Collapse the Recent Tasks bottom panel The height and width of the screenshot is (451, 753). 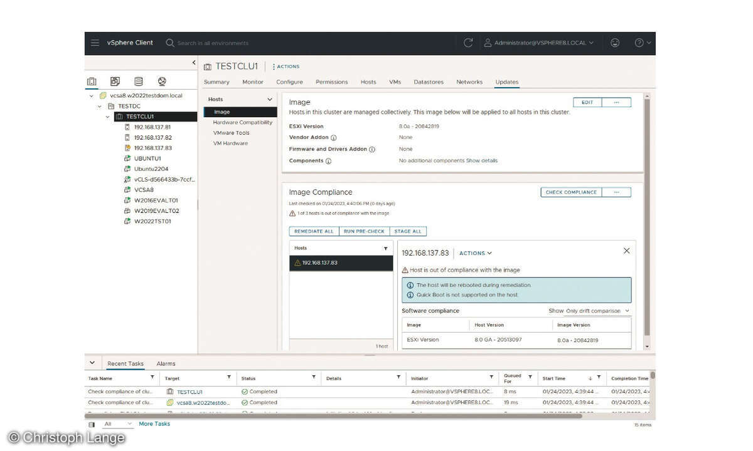click(x=92, y=363)
